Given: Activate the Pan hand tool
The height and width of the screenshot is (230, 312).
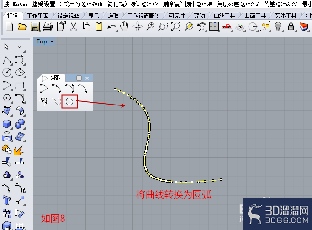Looking at the screenshot, I should (x=124, y=26).
